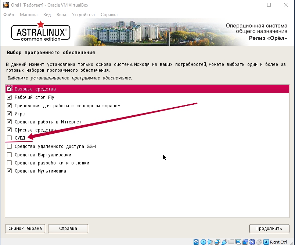This screenshot has width=295, height=245.
Task: Click the mouse integration status icon
Action: pos(259,242)
